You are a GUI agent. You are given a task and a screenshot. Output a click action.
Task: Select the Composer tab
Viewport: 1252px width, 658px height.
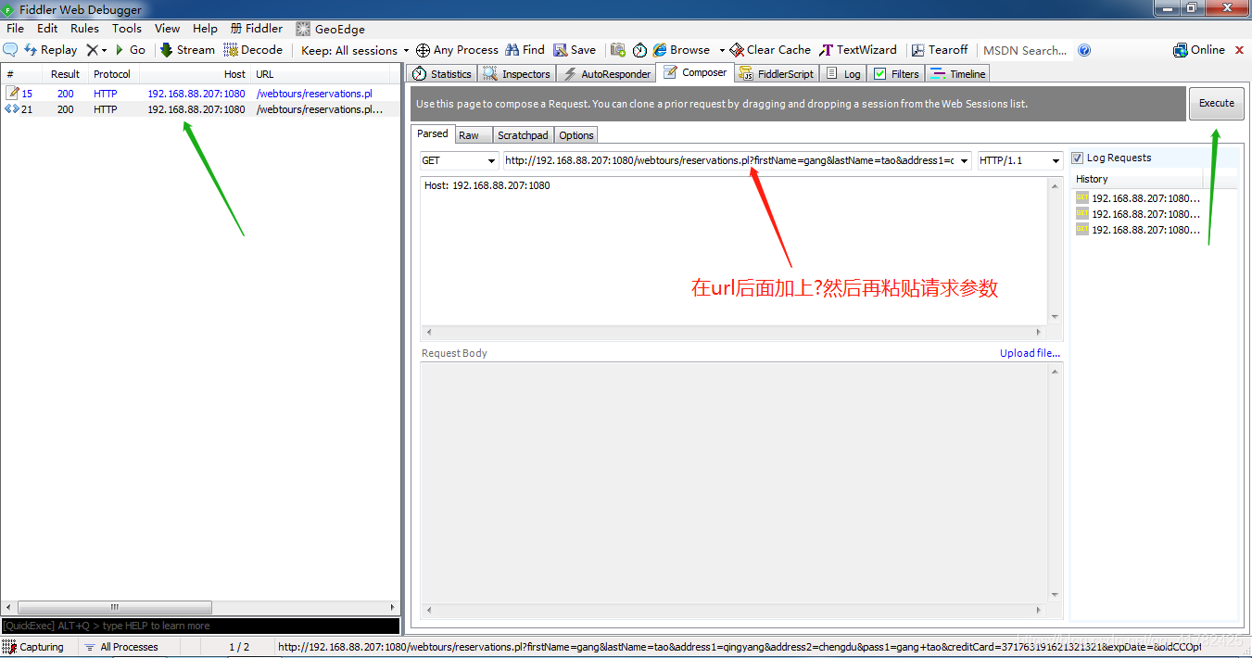coord(695,72)
